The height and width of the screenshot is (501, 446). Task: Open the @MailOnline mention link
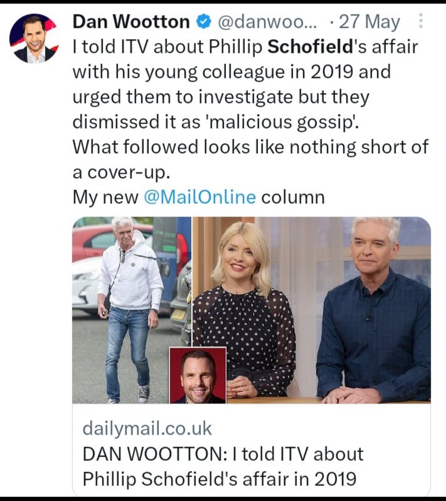(x=199, y=197)
